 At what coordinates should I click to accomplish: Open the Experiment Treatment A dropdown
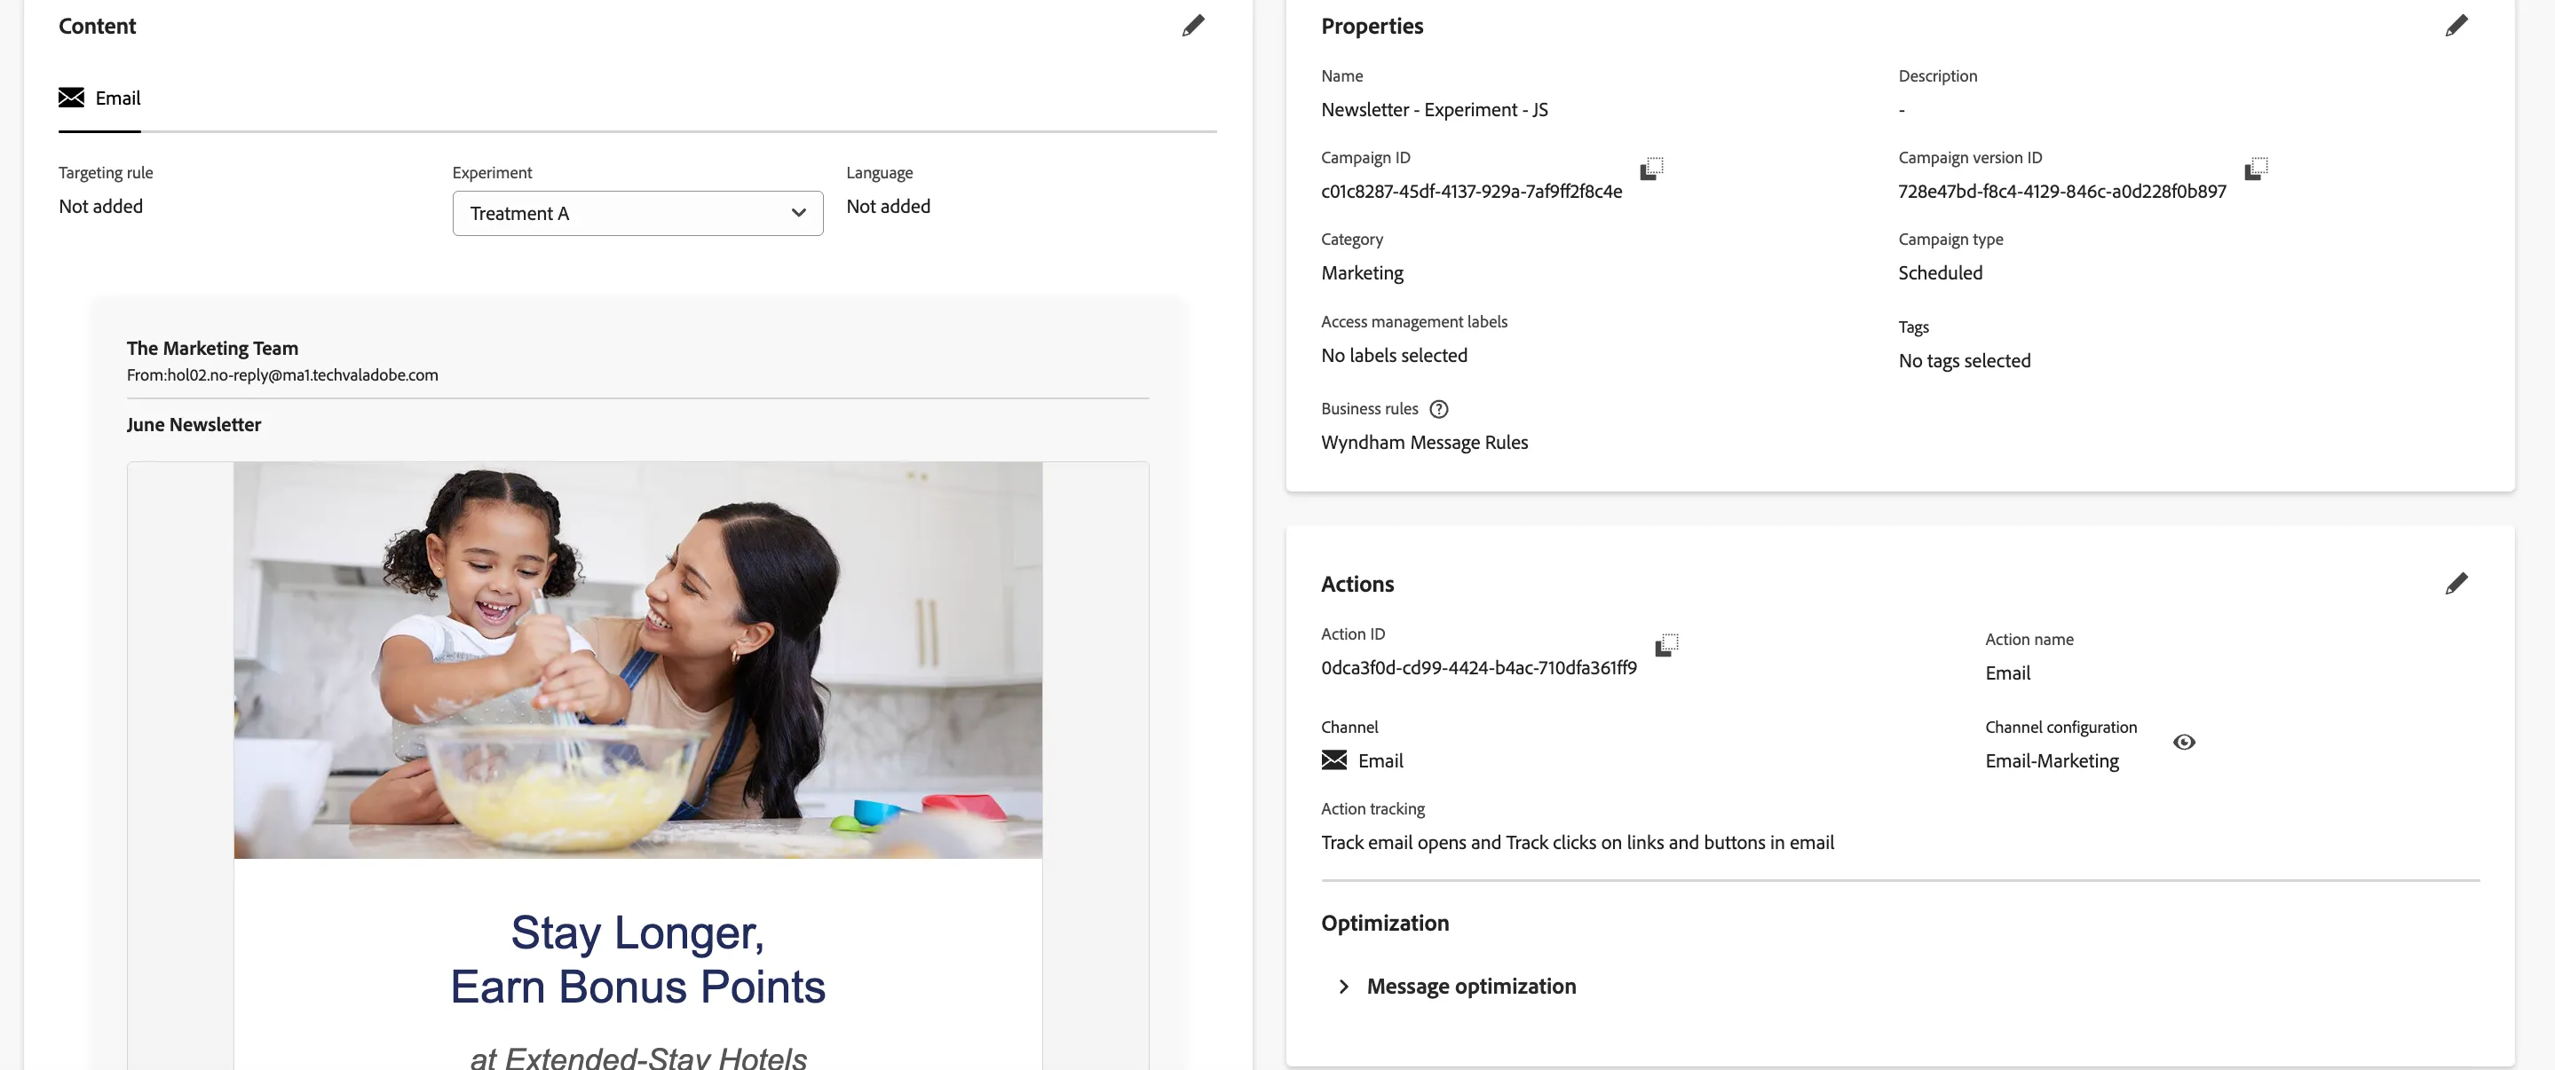[x=637, y=213]
